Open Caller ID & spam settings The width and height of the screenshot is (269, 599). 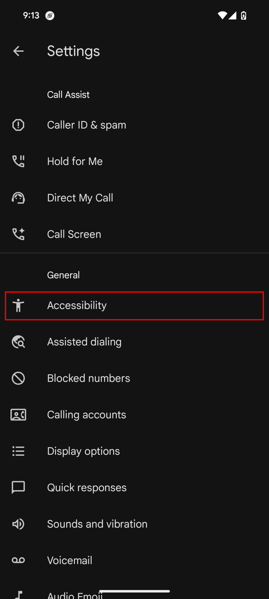(x=87, y=125)
